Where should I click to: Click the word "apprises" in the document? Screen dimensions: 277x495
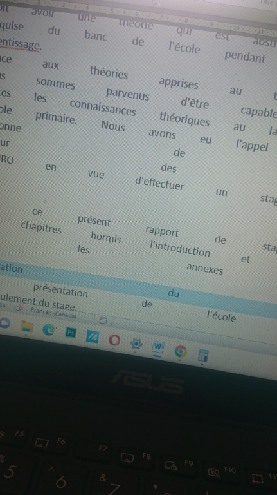pos(179,82)
